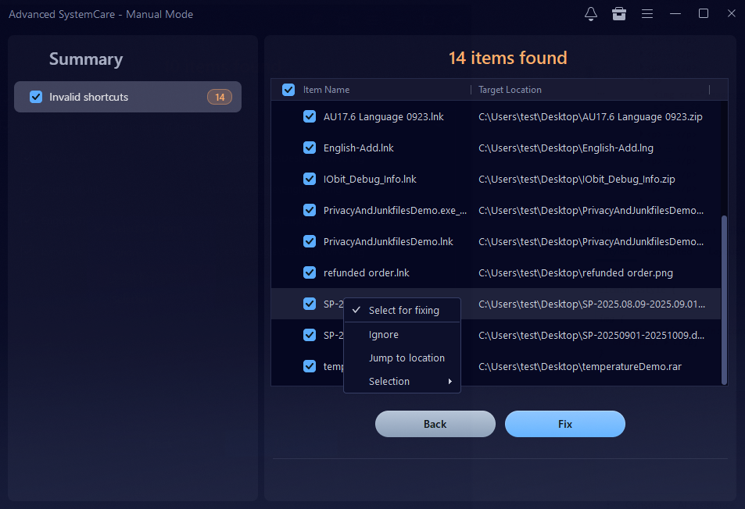The image size is (745, 509).
Task: Click the vertical scrollbar of results list
Action: (724, 297)
